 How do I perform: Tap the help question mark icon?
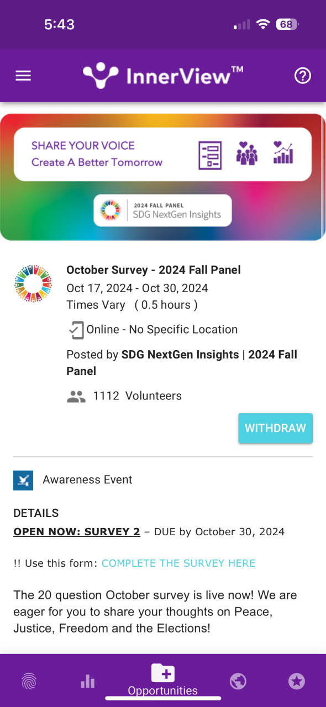click(x=303, y=76)
